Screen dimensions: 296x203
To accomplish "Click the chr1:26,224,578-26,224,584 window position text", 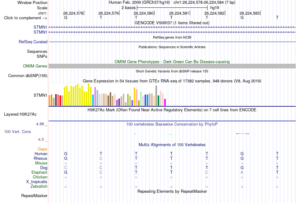I will tap(204, 2).
